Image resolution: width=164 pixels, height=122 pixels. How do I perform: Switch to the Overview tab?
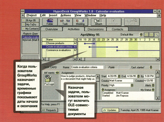pos(52,29)
